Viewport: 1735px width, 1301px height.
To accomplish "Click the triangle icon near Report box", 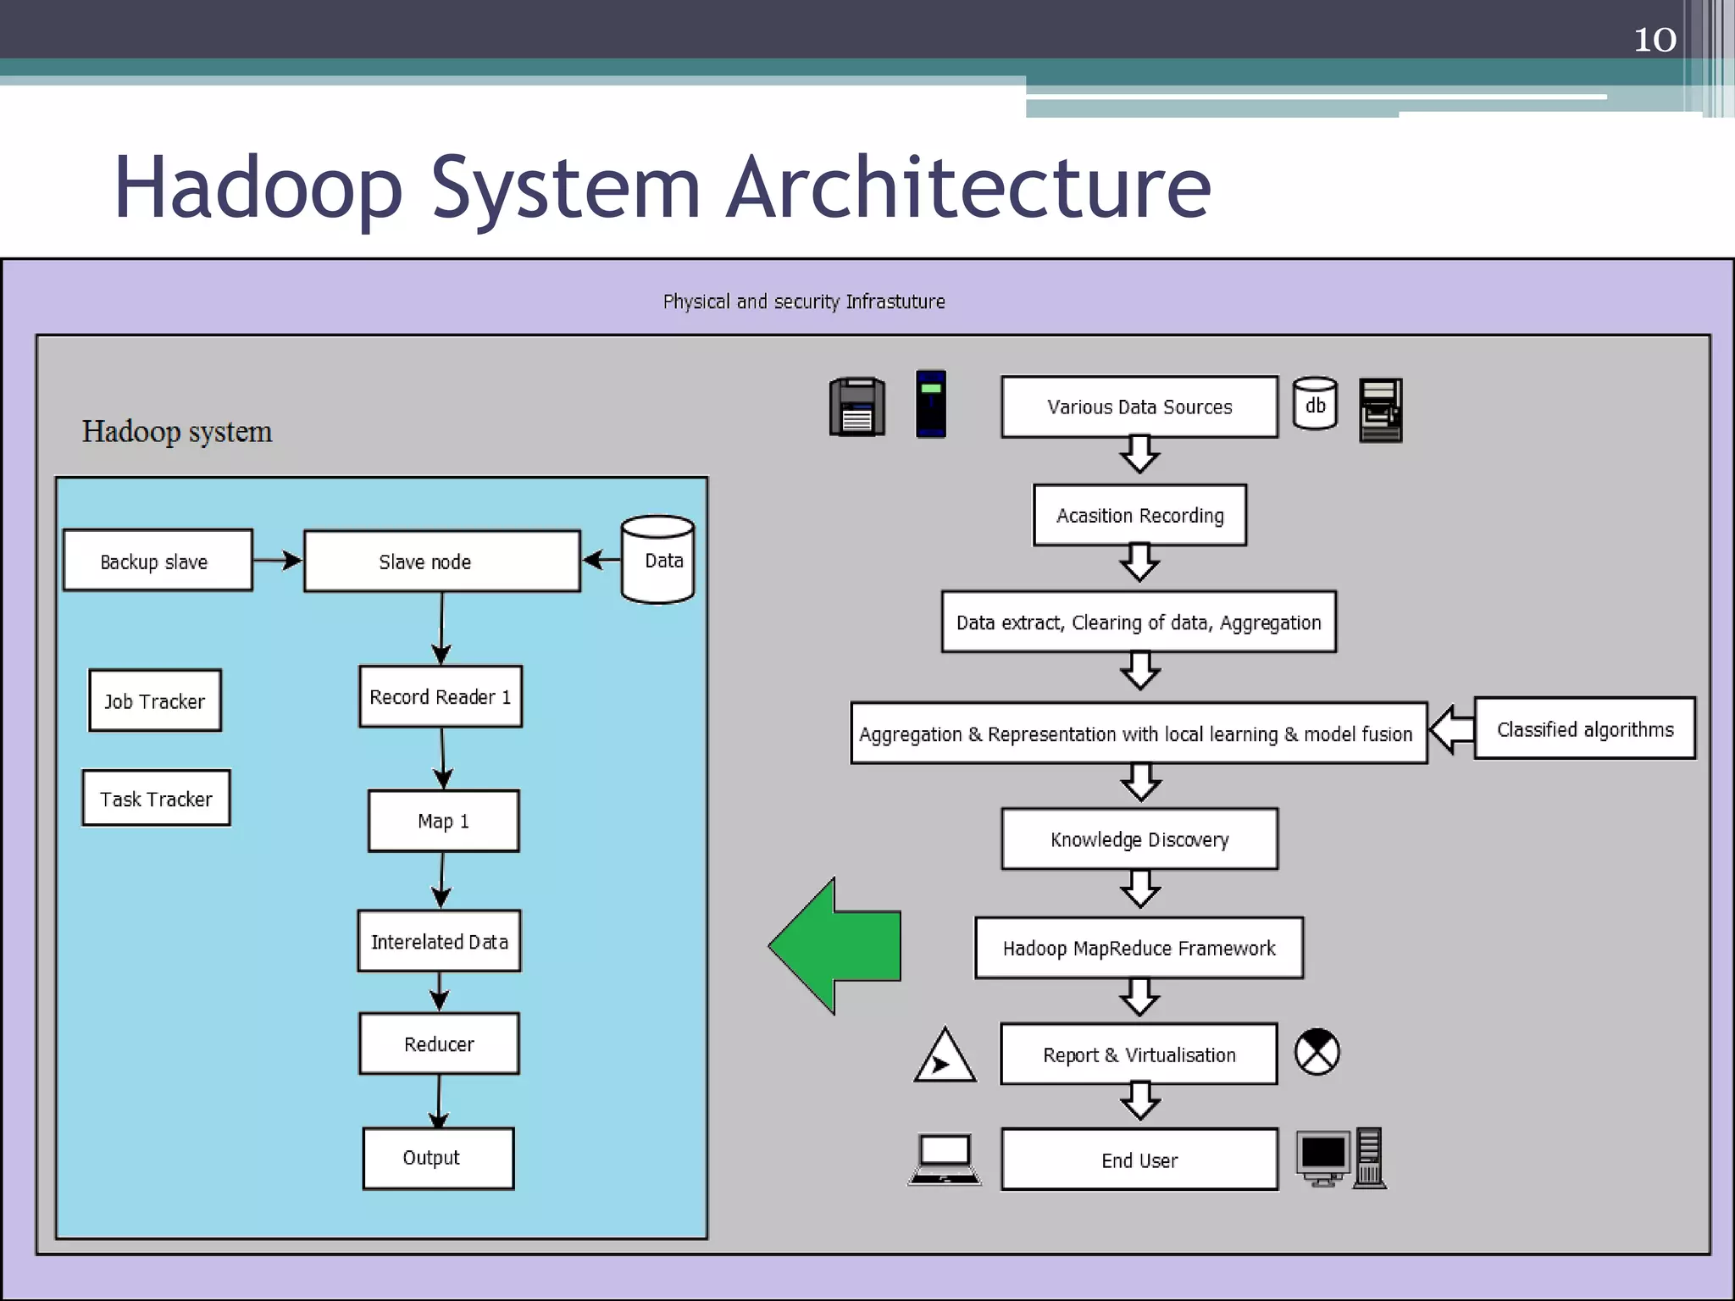I will [945, 1057].
